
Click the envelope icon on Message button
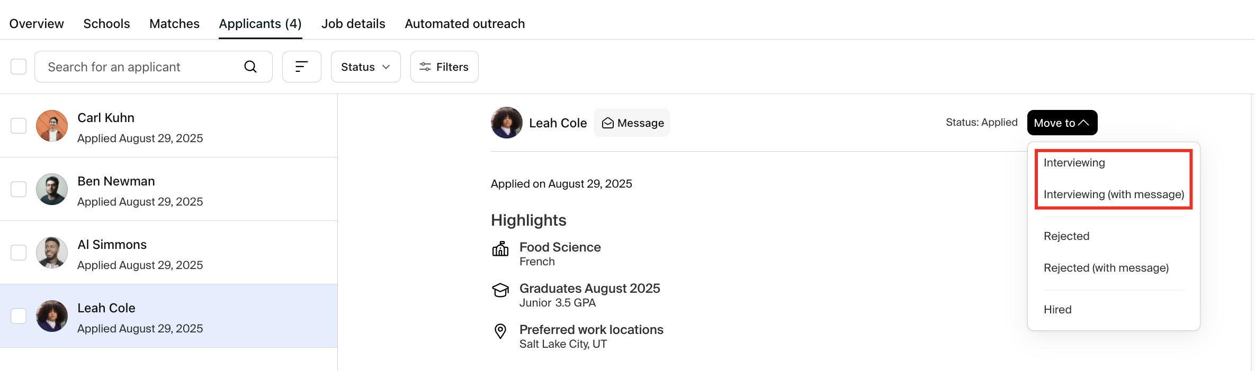[608, 123]
